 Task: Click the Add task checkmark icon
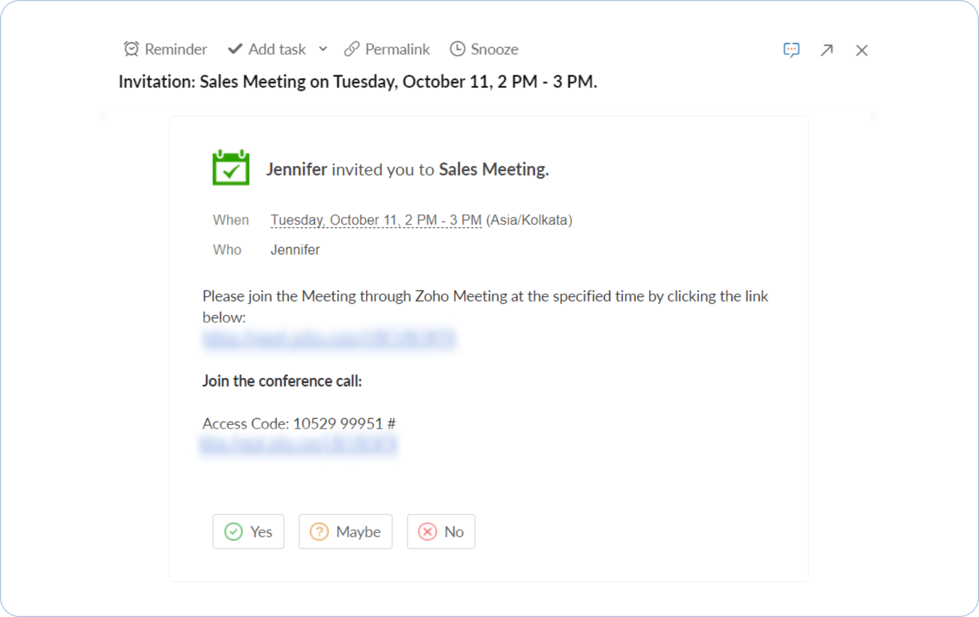tap(235, 49)
